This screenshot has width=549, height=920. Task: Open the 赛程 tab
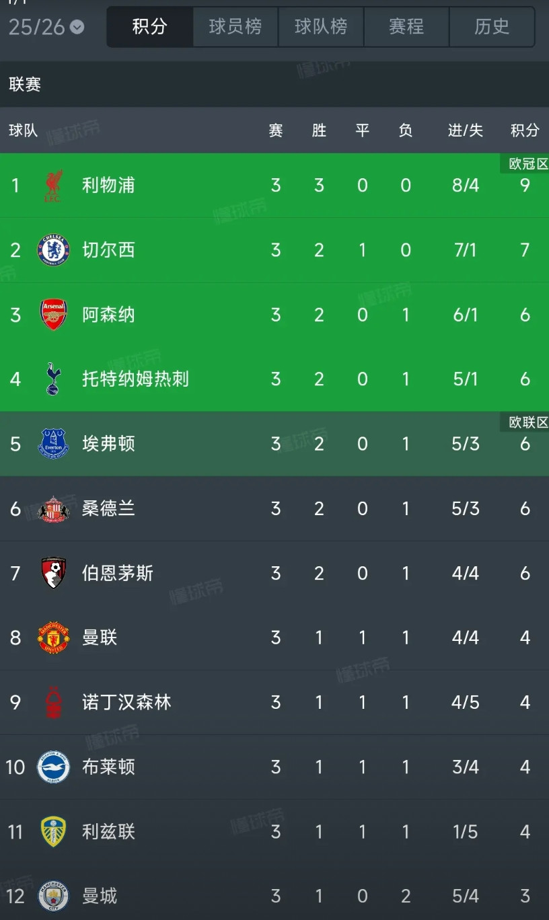(x=406, y=27)
